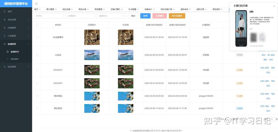Click the 查询 search button
Screen dimensions: 278x132
(x=133, y=16)
